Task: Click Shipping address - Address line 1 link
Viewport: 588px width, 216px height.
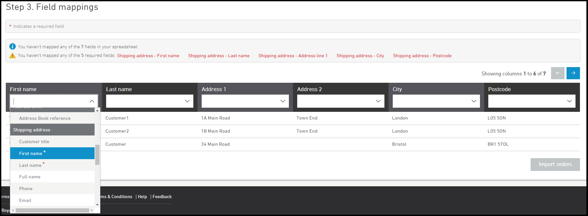Action: [293, 56]
